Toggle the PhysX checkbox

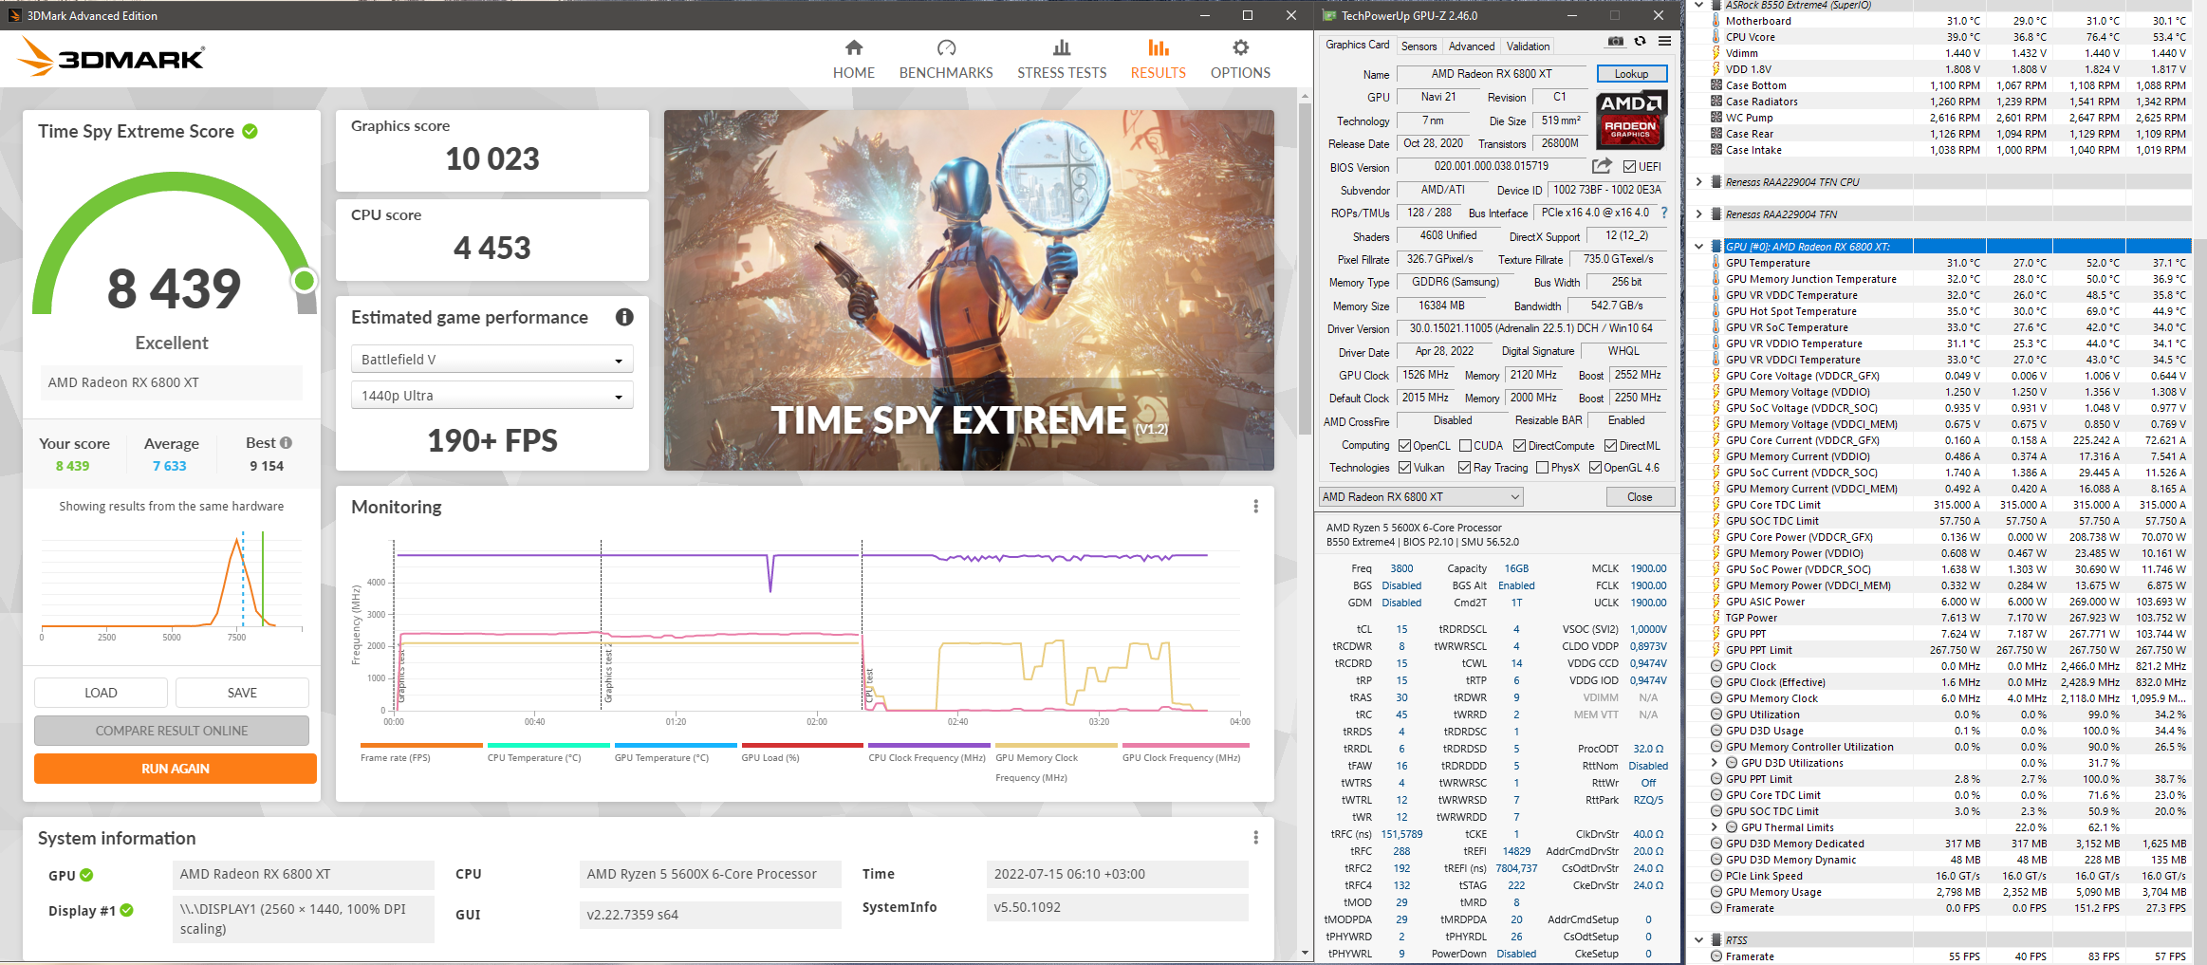1542,468
